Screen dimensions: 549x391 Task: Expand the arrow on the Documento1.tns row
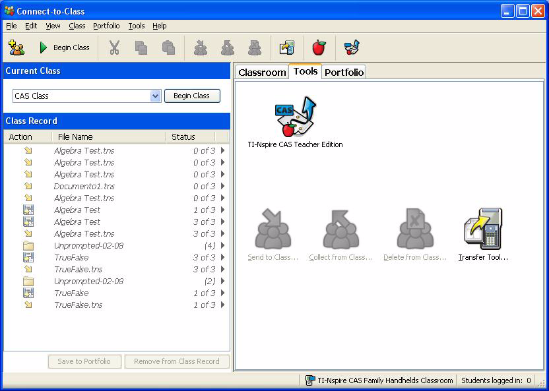coord(222,186)
